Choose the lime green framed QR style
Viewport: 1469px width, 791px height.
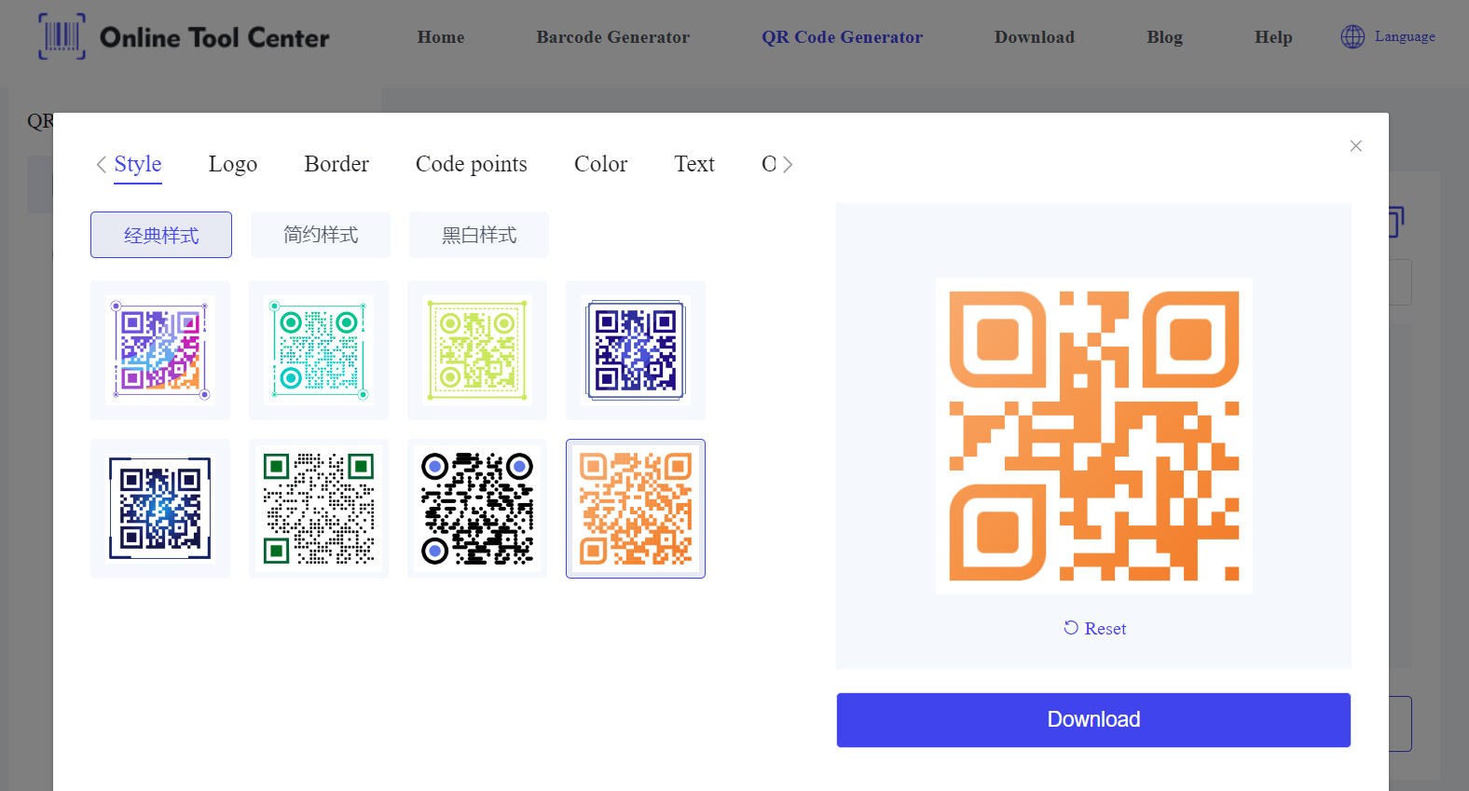click(x=477, y=350)
